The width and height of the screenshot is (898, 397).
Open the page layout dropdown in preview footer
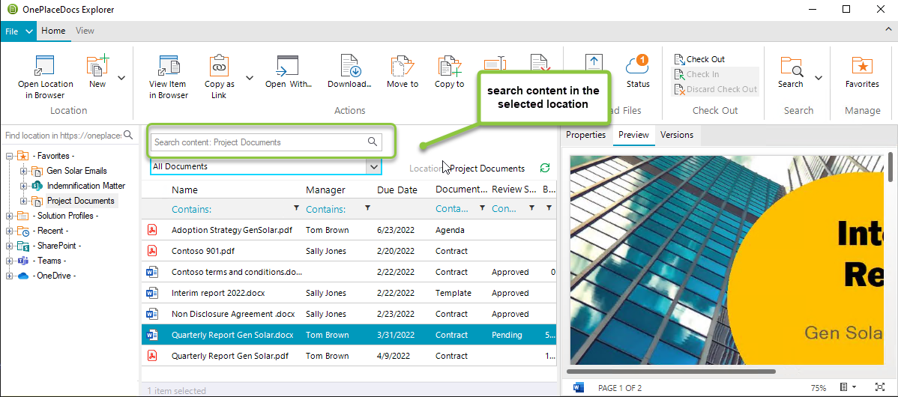pos(849,387)
